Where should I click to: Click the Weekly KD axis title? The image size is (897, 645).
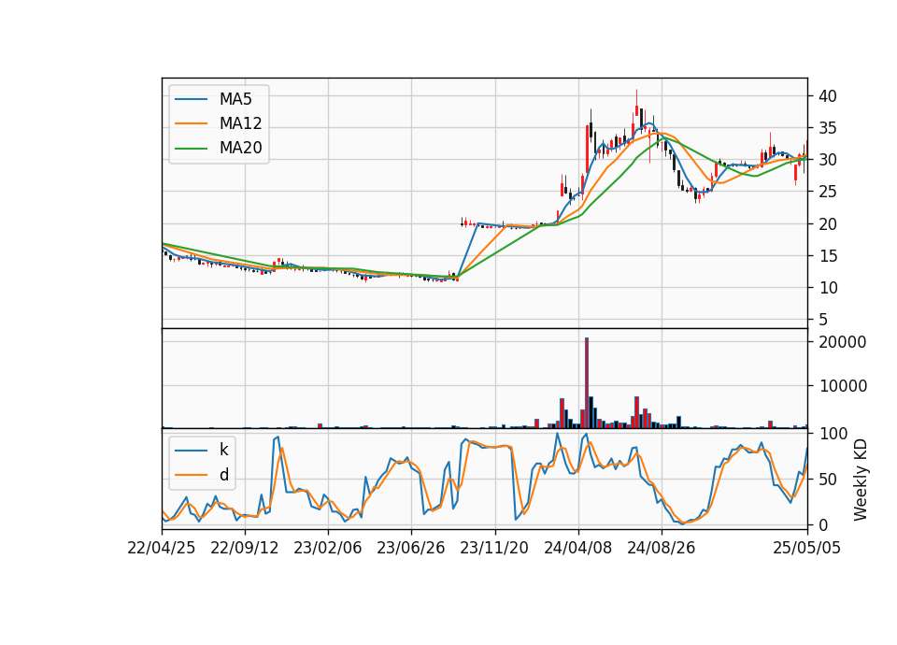[861, 480]
